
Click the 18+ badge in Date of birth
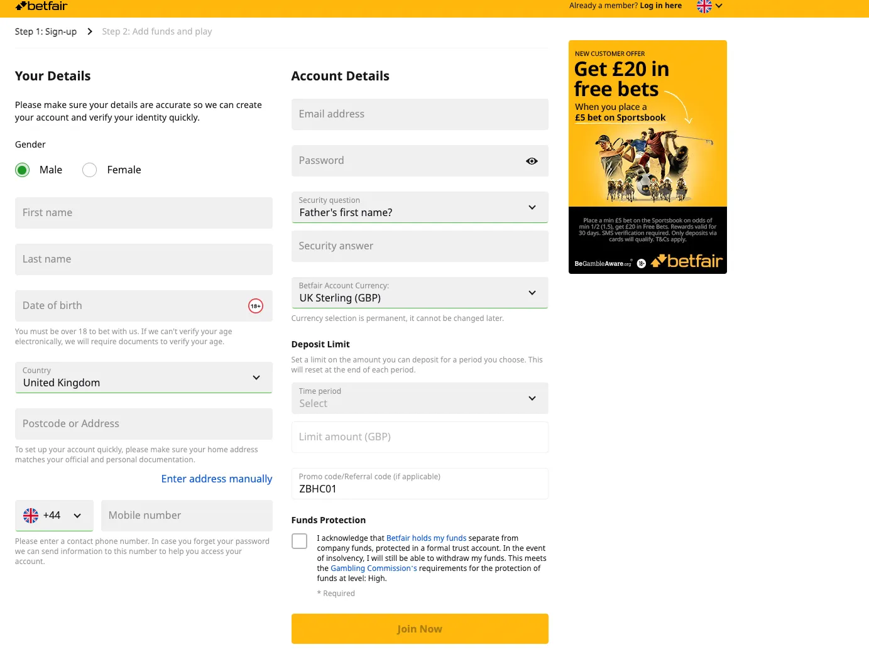click(x=256, y=306)
